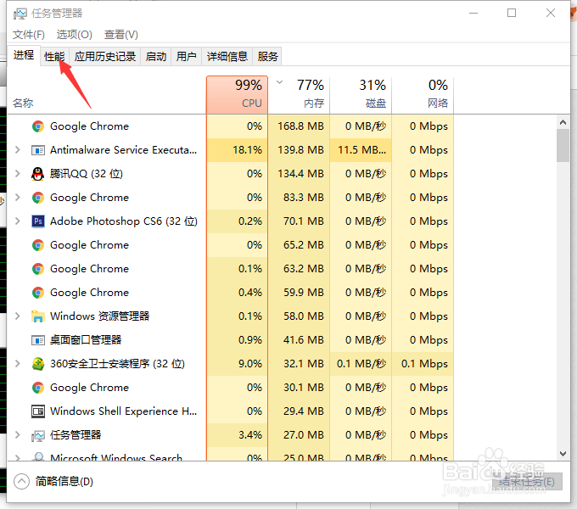
Task: Click the 3.4% CPU value cell
Action: point(238,435)
